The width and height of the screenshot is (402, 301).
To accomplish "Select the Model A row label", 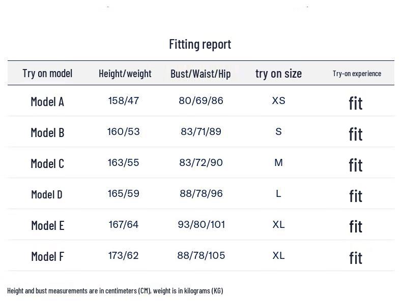I will tap(47, 102).
